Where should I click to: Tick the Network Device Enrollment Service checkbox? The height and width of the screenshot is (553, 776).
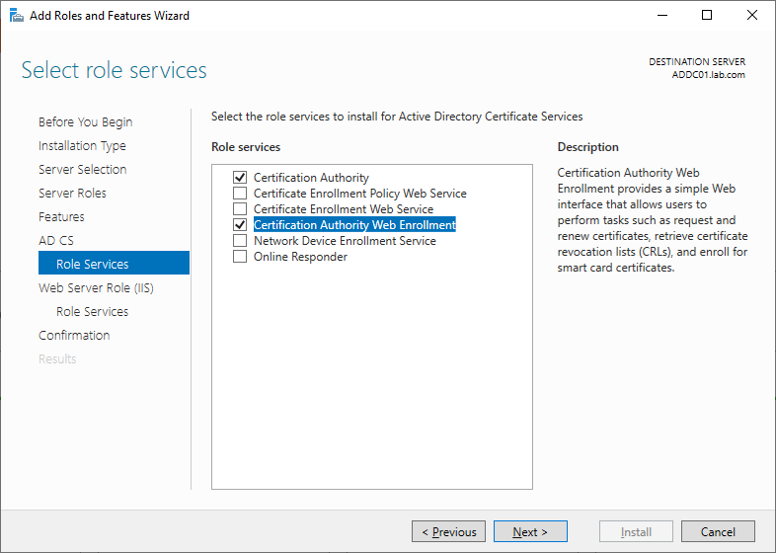coord(240,241)
